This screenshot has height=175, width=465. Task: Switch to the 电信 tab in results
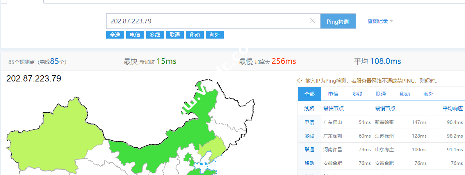(x=333, y=94)
